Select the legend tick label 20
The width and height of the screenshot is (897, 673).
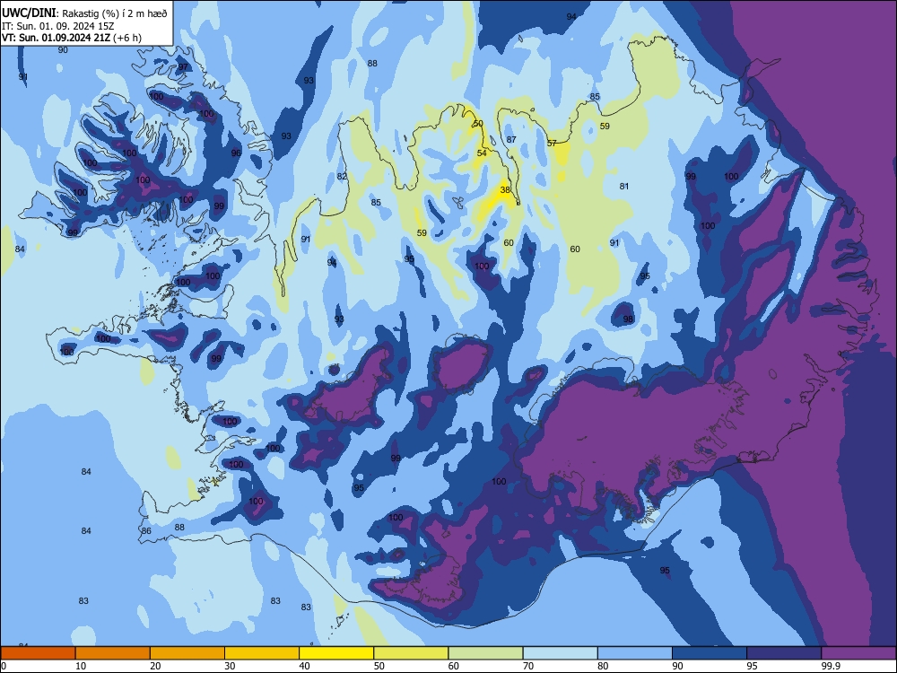tap(155, 666)
